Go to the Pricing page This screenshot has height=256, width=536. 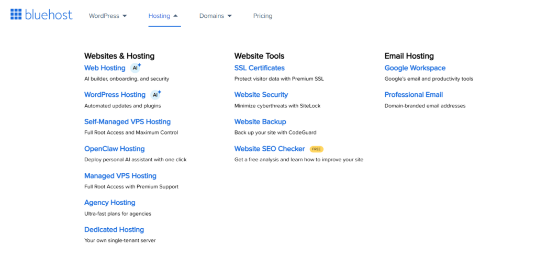point(263,16)
